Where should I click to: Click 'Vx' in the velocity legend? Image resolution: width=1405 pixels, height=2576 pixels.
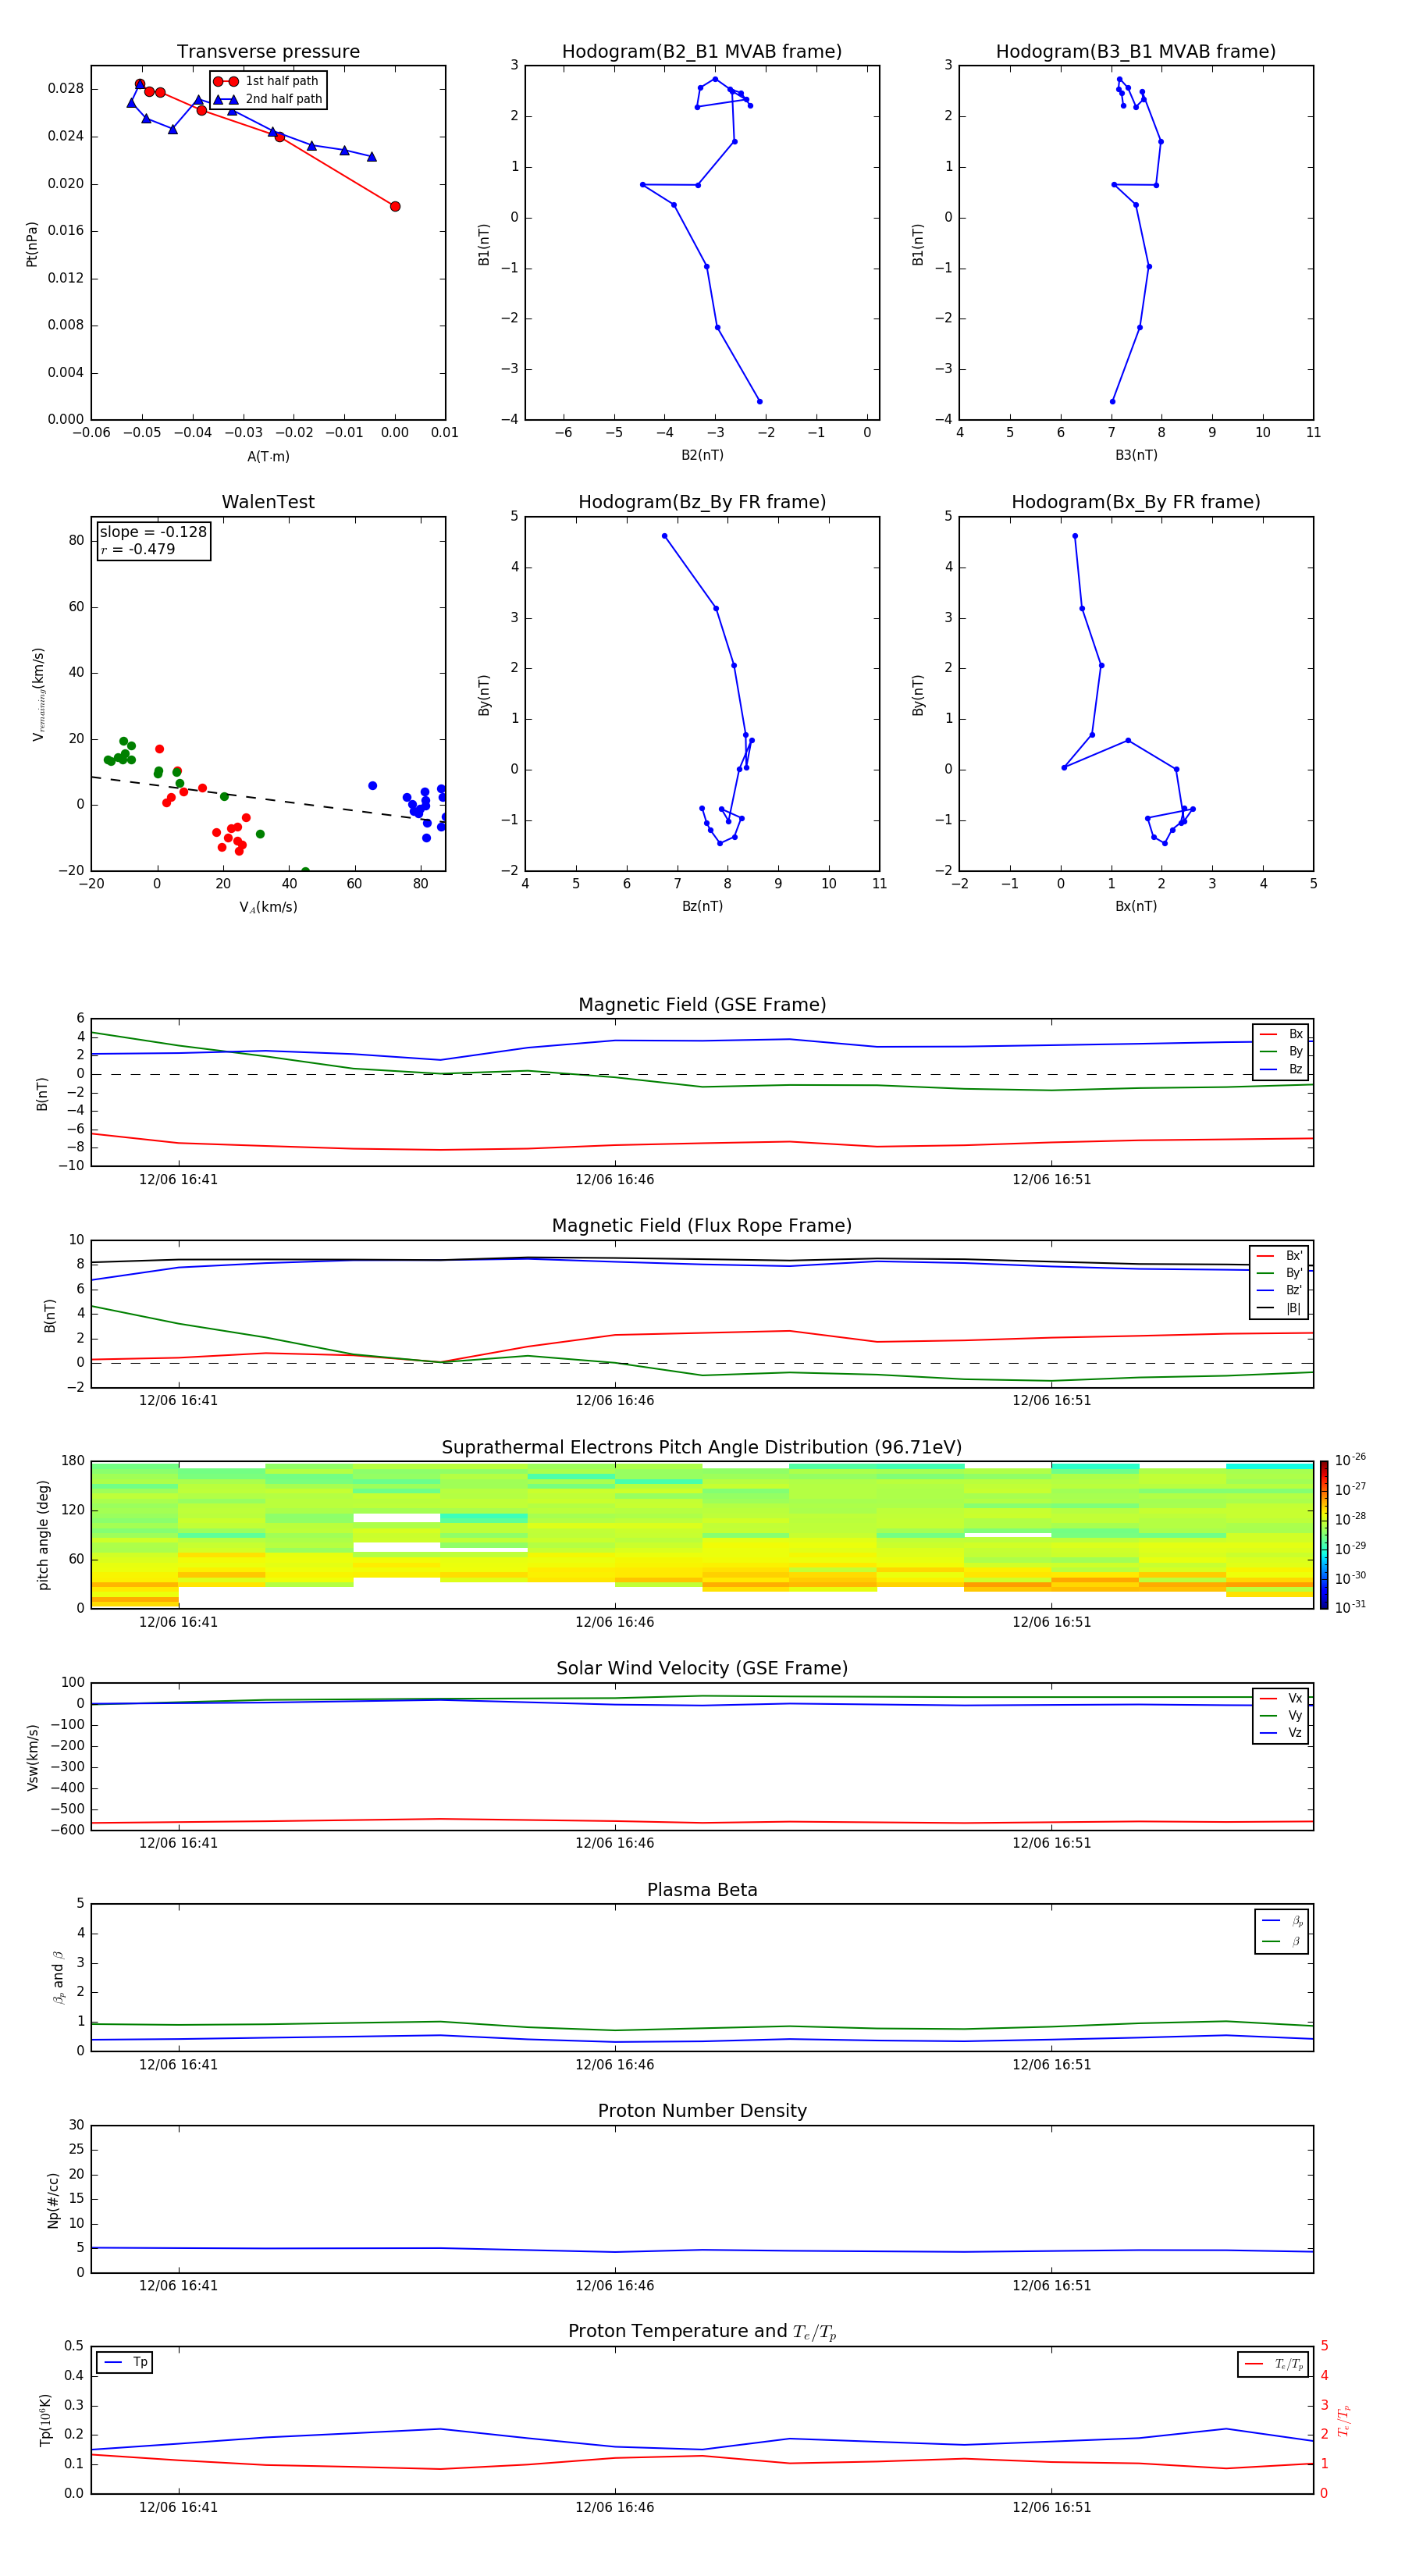click(1281, 1698)
